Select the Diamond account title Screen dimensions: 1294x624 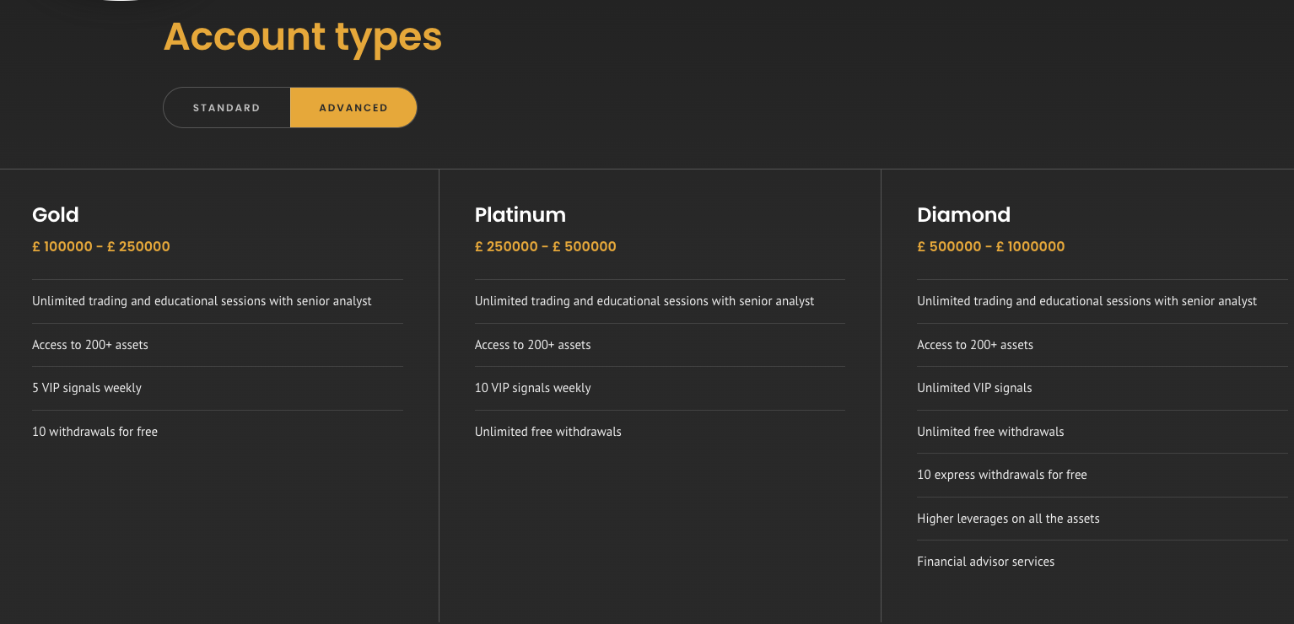point(963,215)
